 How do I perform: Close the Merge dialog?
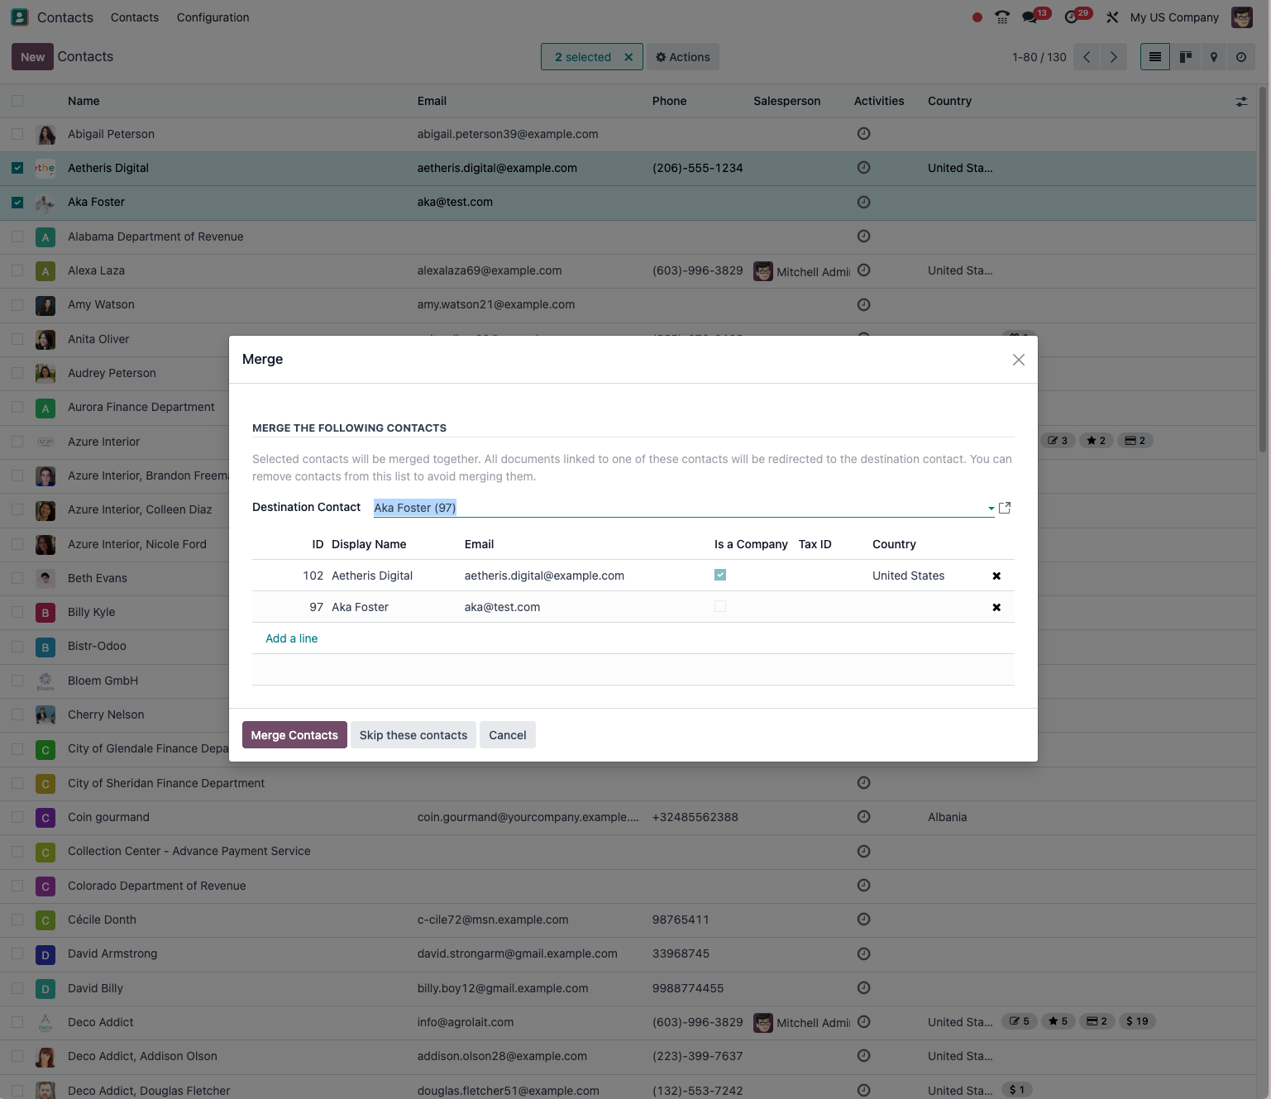point(1019,360)
